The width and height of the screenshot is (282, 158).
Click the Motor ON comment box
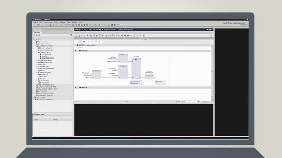tap(160, 83)
